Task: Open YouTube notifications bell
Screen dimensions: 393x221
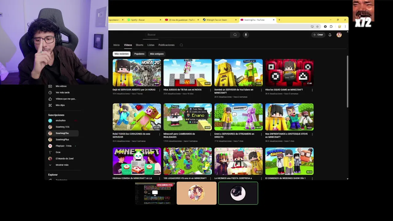Action: pos(330,35)
